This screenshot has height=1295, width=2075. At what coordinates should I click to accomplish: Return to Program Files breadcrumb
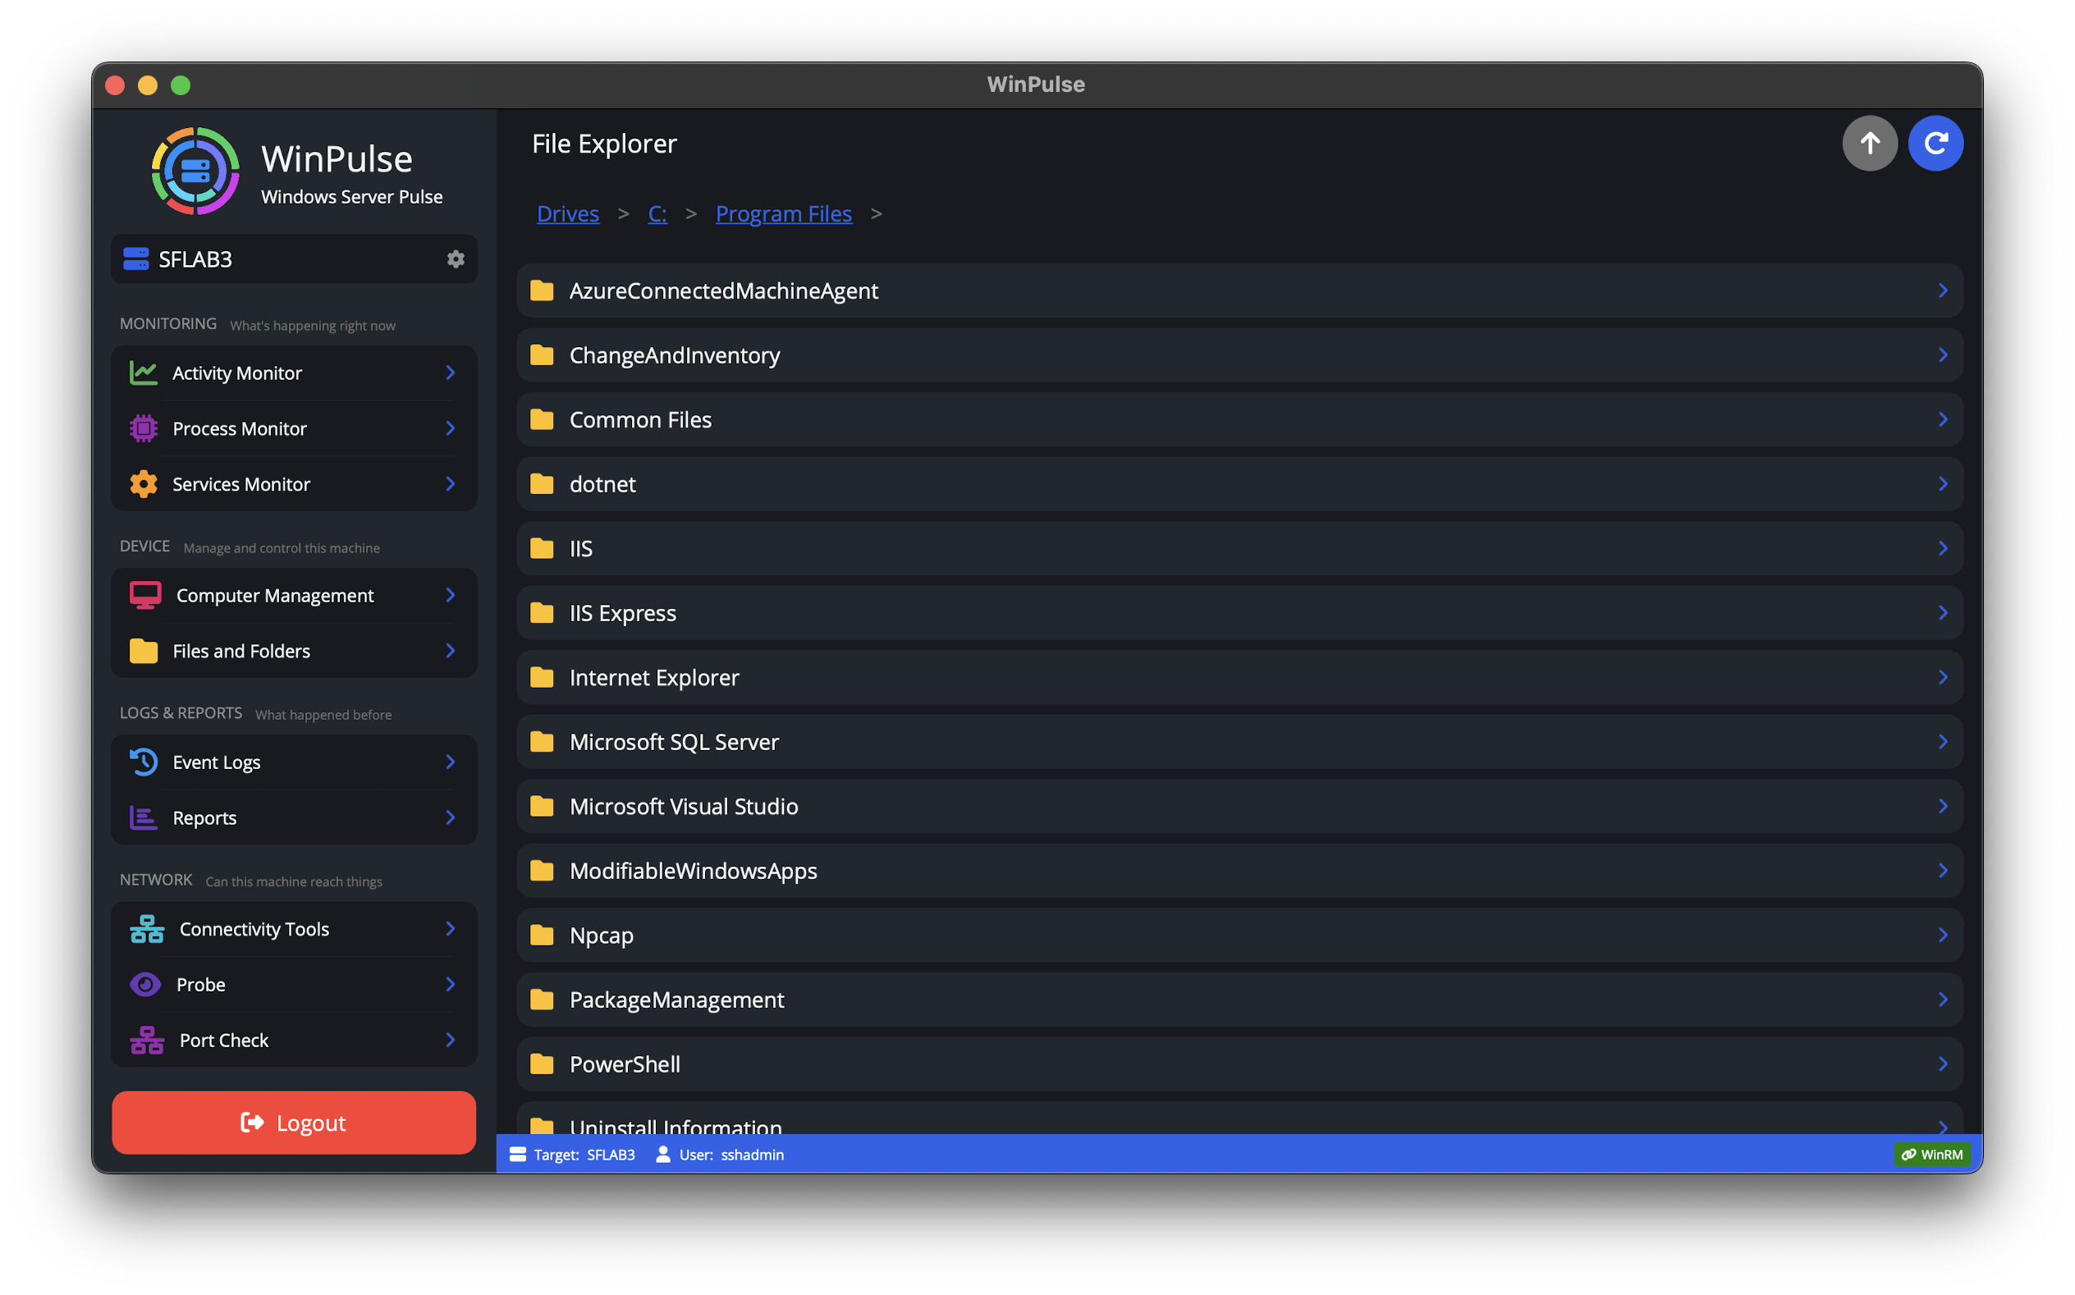pos(784,213)
